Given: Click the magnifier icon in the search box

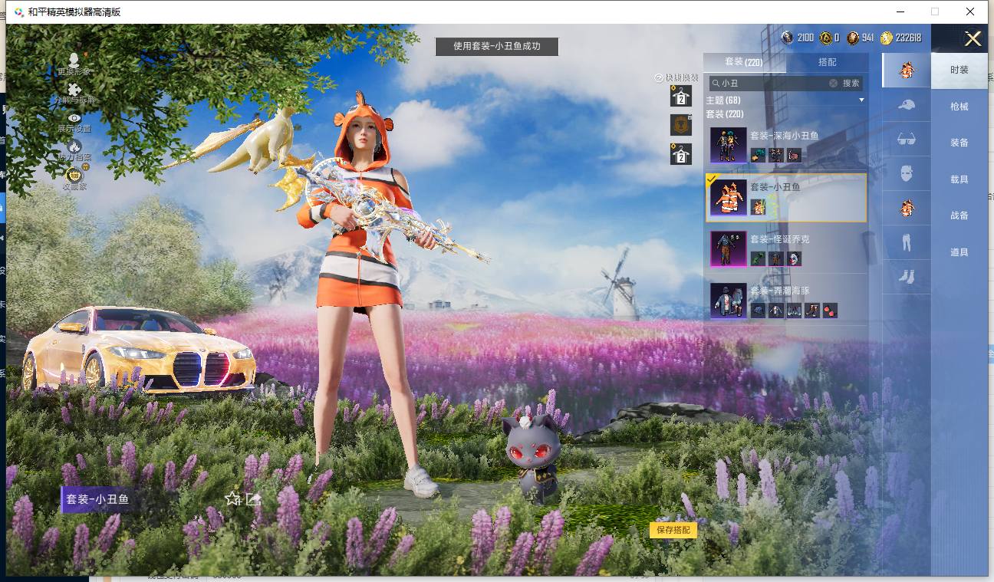Looking at the screenshot, I should coord(716,83).
